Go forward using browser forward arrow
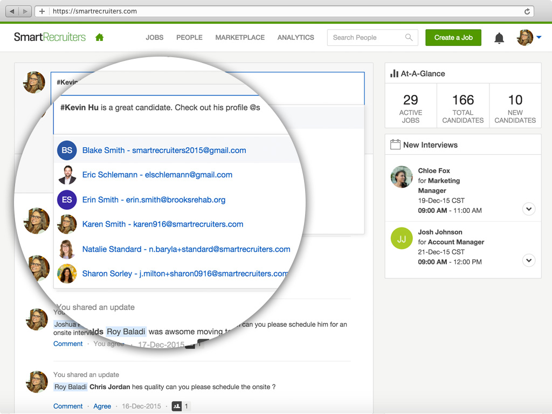 pos(25,11)
